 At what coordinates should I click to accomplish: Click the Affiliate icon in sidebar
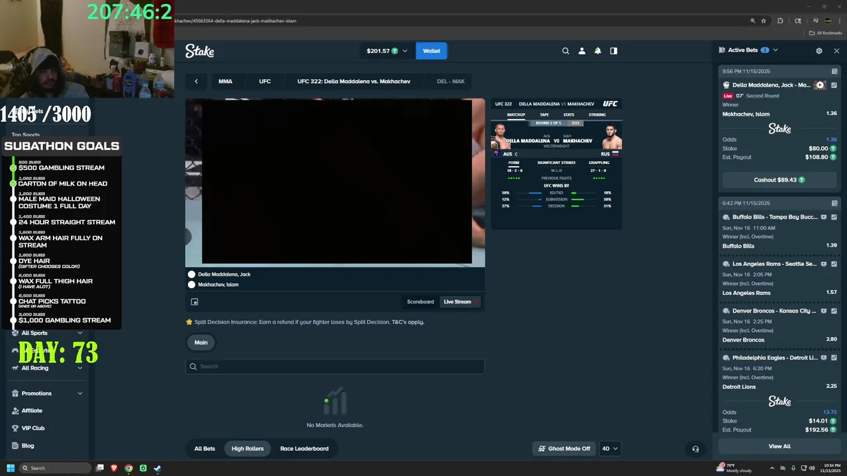15,411
